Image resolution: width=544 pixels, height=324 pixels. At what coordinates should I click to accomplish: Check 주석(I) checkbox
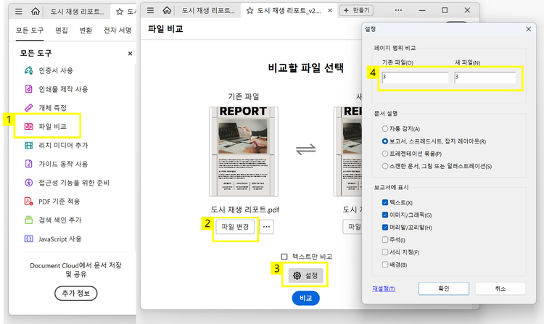click(384, 239)
